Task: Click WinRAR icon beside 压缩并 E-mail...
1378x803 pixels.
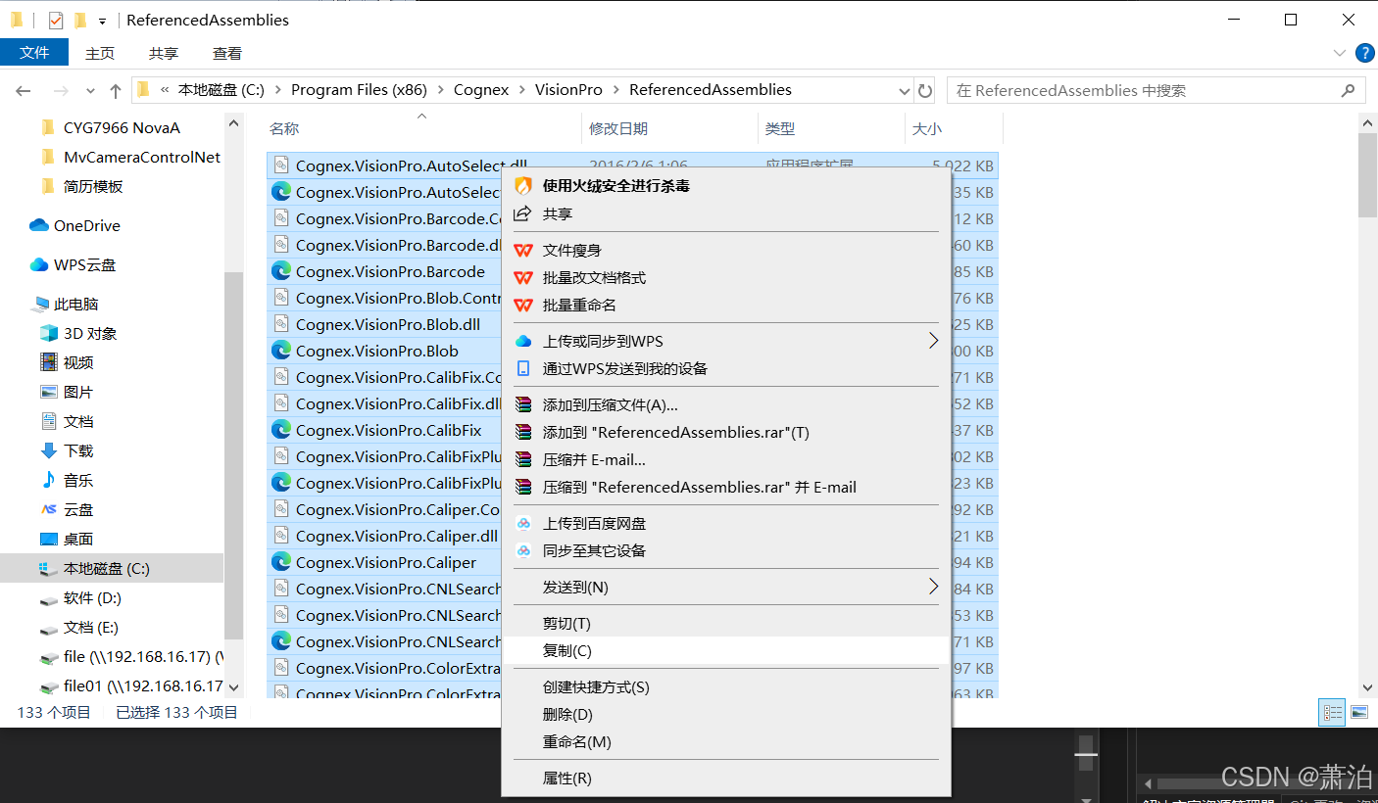Action: click(523, 459)
